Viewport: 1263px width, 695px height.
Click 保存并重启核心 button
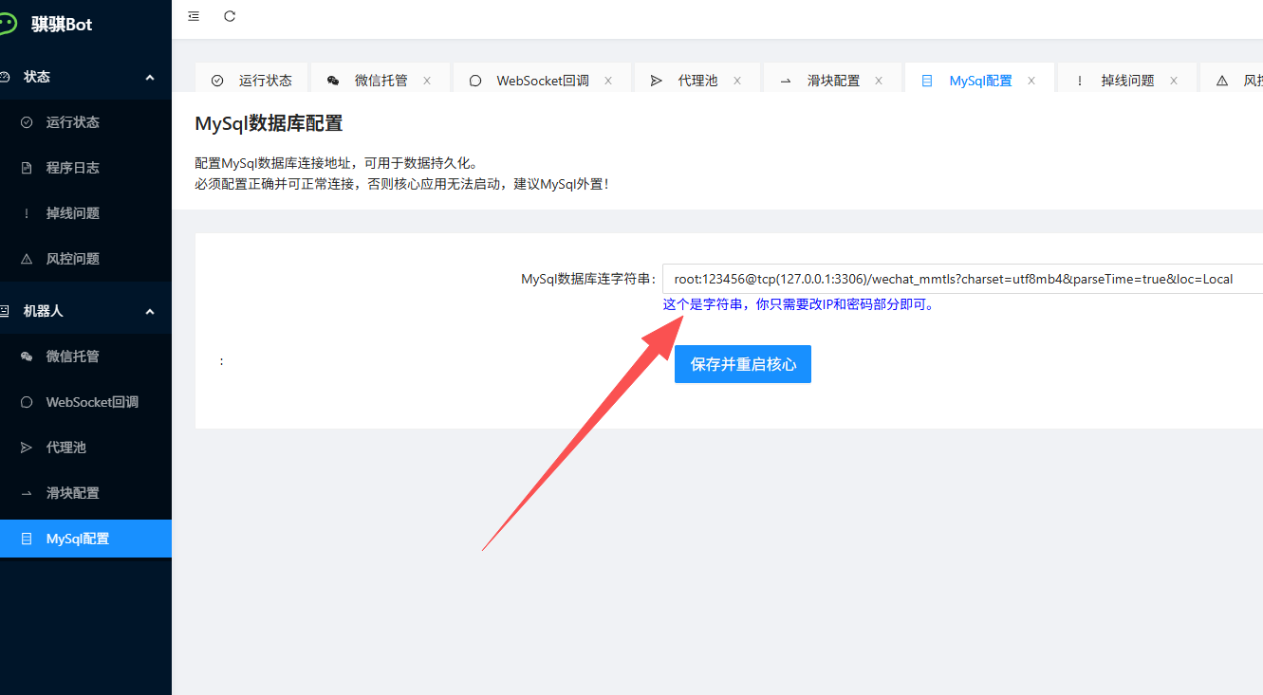point(743,364)
